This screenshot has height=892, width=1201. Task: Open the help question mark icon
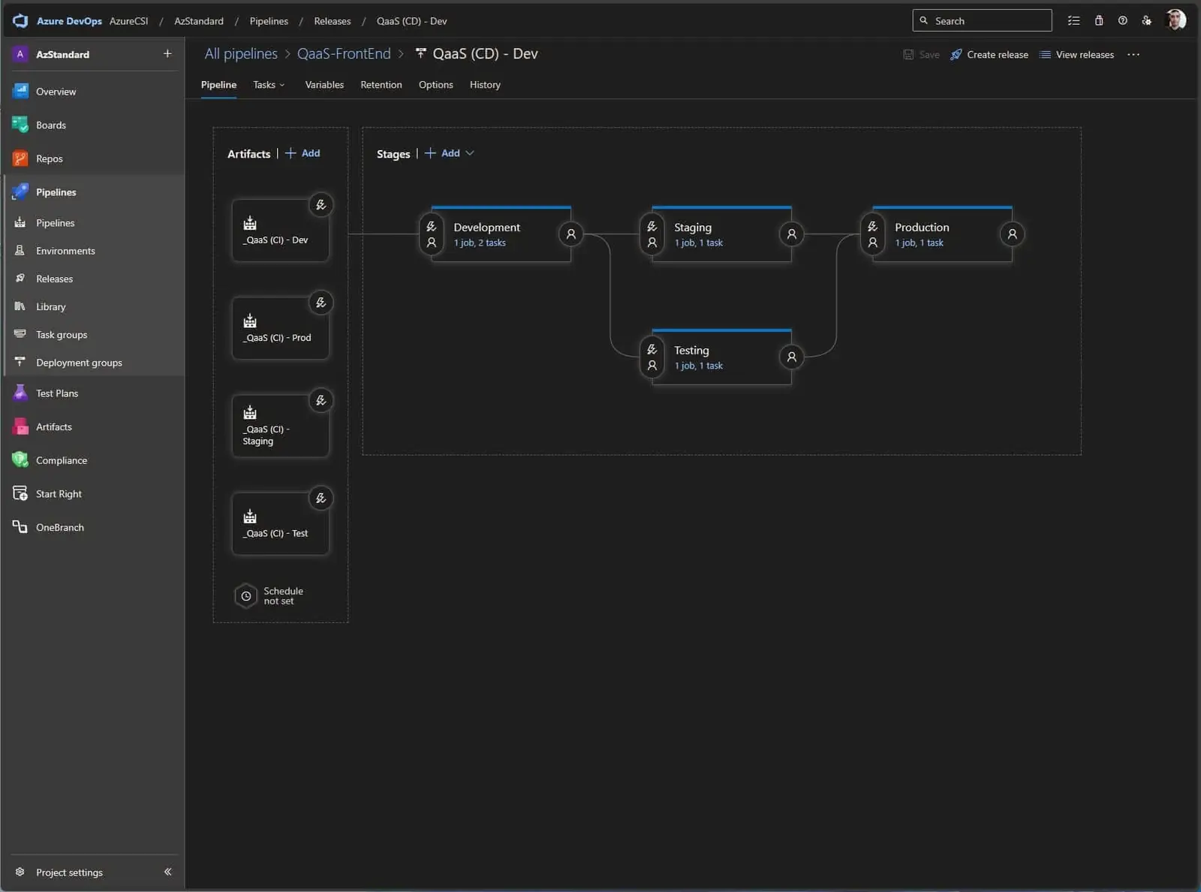click(x=1123, y=21)
